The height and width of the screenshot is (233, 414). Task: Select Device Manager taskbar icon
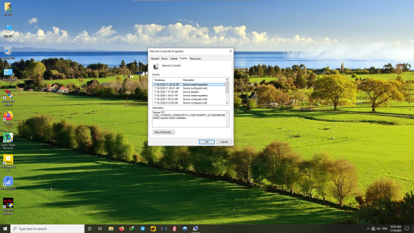195,228
